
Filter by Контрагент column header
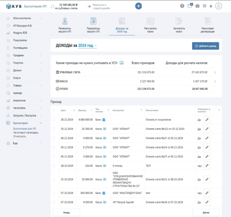[x=141, y=110]
